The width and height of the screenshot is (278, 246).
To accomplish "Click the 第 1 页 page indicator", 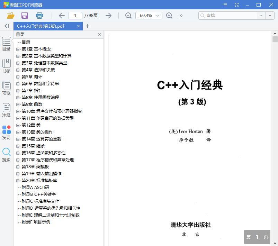I will tap(257, 237).
